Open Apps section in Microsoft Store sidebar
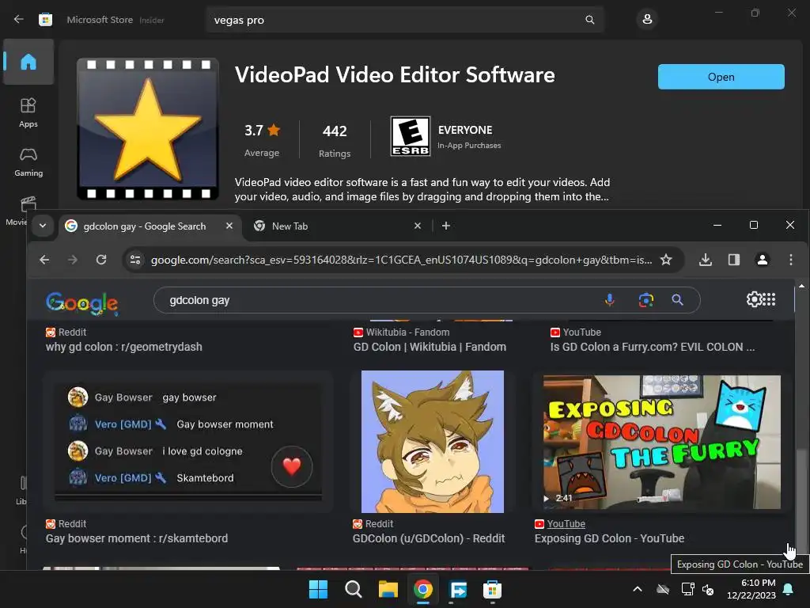Image resolution: width=810 pixels, height=608 pixels. (28, 112)
